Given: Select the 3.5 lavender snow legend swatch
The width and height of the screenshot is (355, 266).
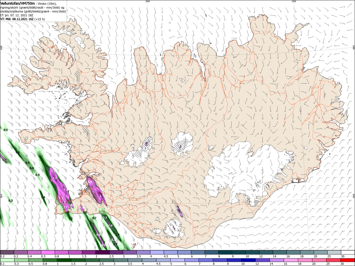Looking at the screenshot, I should click(x=143, y=252).
